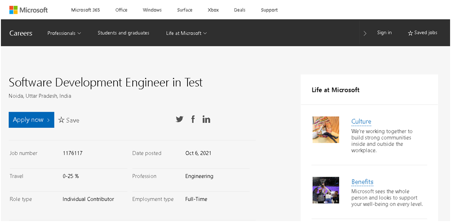Viewport: 451px width, 222px height.
Task: Open Students and graduates page
Action: click(x=123, y=33)
